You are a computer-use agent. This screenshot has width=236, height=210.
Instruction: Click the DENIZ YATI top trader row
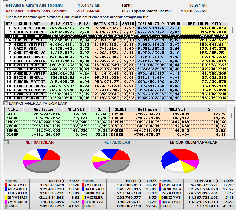197,198
